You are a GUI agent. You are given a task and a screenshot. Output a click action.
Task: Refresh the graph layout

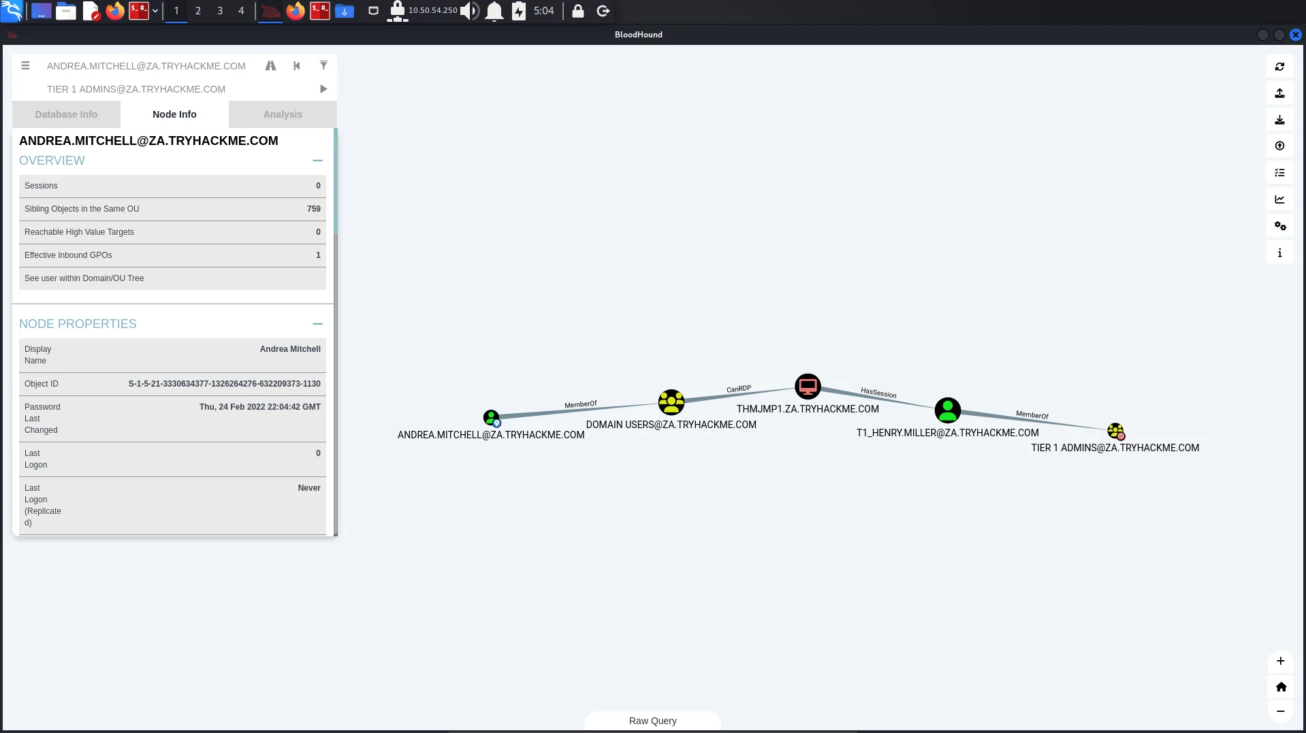[1279, 67]
